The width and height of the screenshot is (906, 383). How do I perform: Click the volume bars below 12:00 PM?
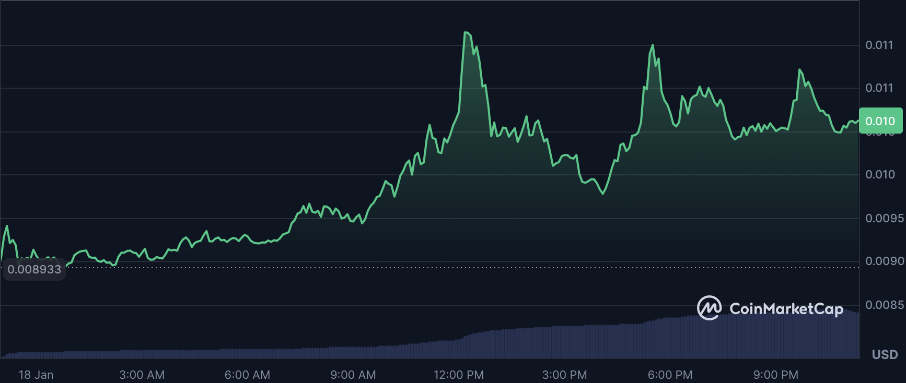click(459, 347)
